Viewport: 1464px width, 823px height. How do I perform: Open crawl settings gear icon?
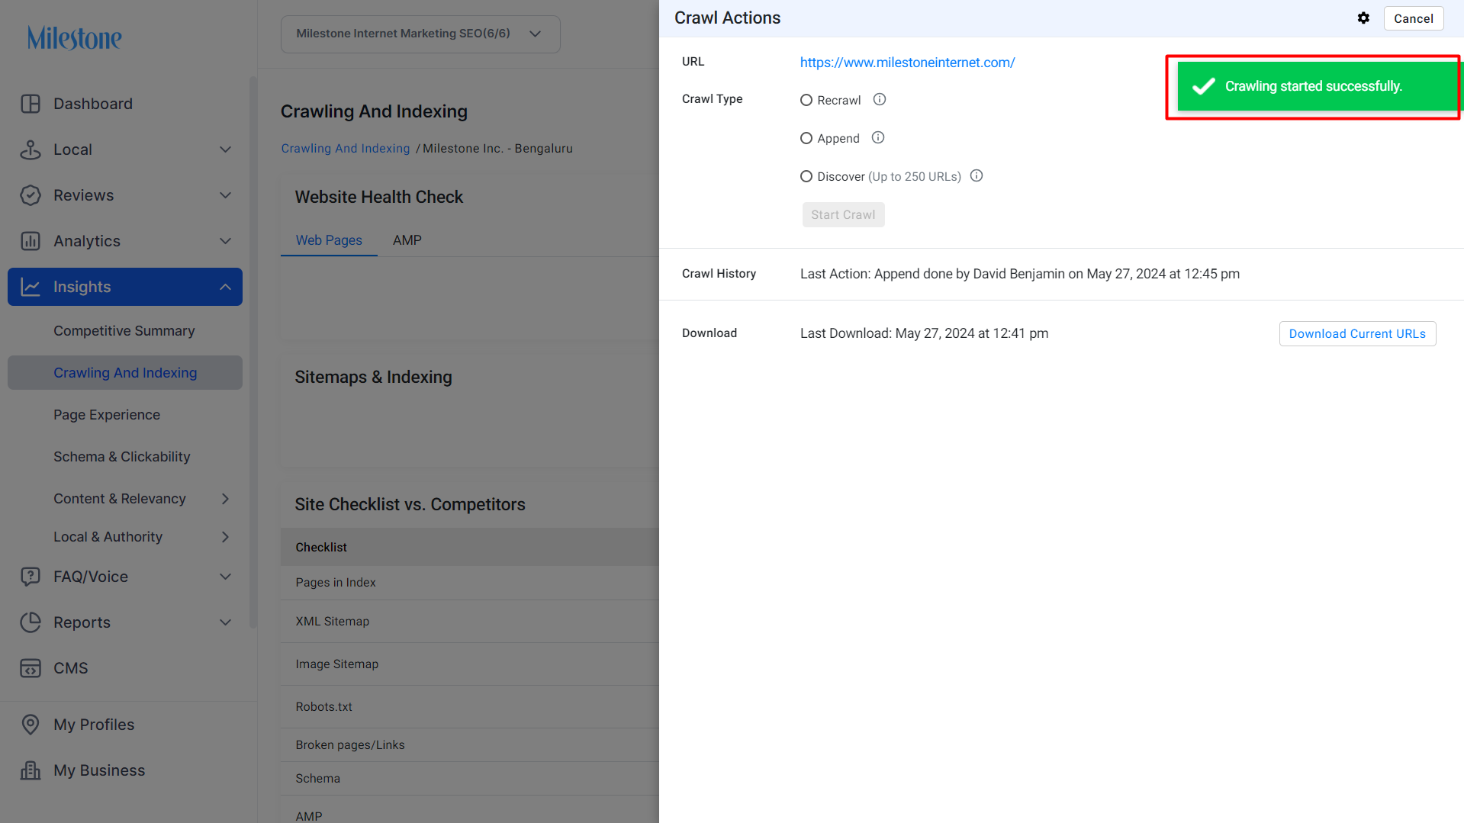1363,18
